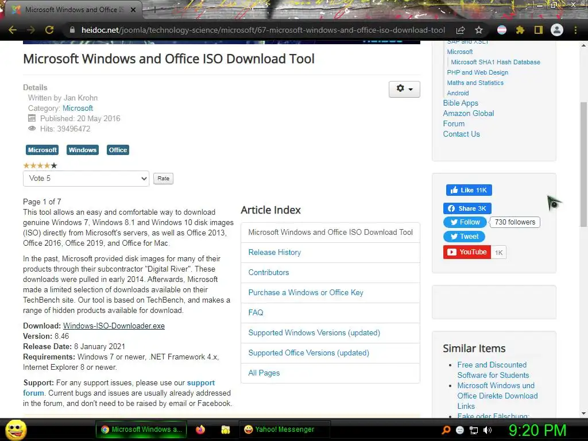Viewport: 588px width, 441px height.
Task: Open All Pages in Article Index
Action: tap(264, 373)
